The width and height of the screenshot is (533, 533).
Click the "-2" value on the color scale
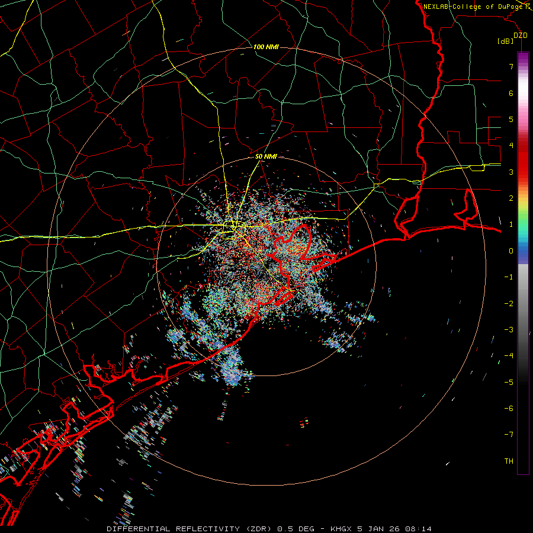tap(509, 304)
